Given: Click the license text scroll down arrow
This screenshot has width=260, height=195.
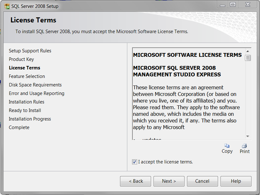Looking at the screenshot, I should point(248,136).
